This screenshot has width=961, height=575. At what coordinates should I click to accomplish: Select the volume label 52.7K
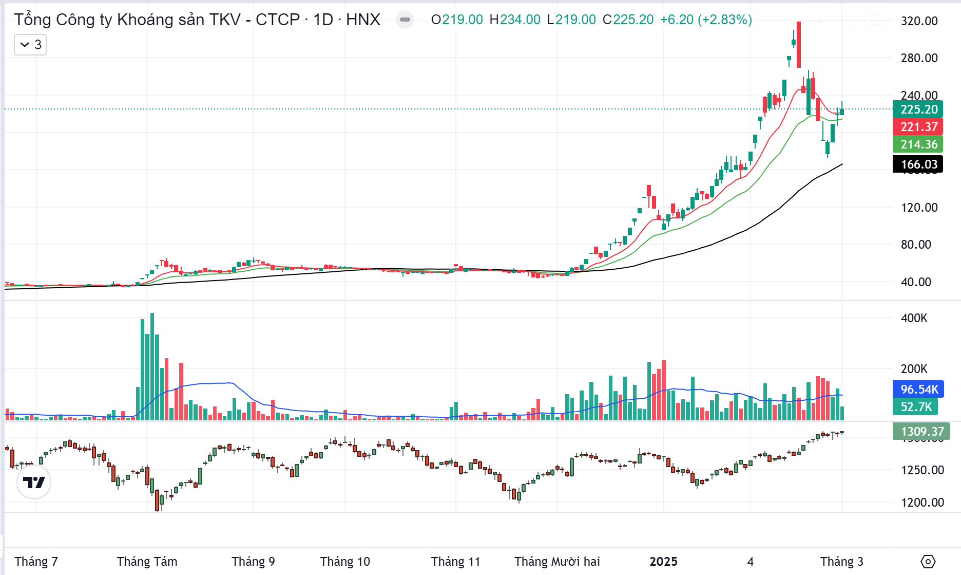tap(916, 407)
